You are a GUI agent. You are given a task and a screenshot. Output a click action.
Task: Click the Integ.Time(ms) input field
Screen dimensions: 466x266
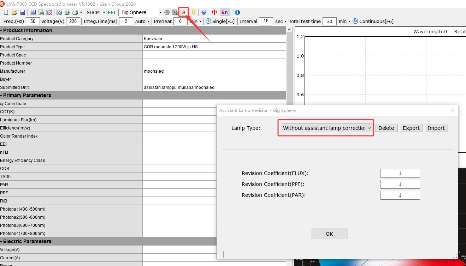(x=126, y=21)
